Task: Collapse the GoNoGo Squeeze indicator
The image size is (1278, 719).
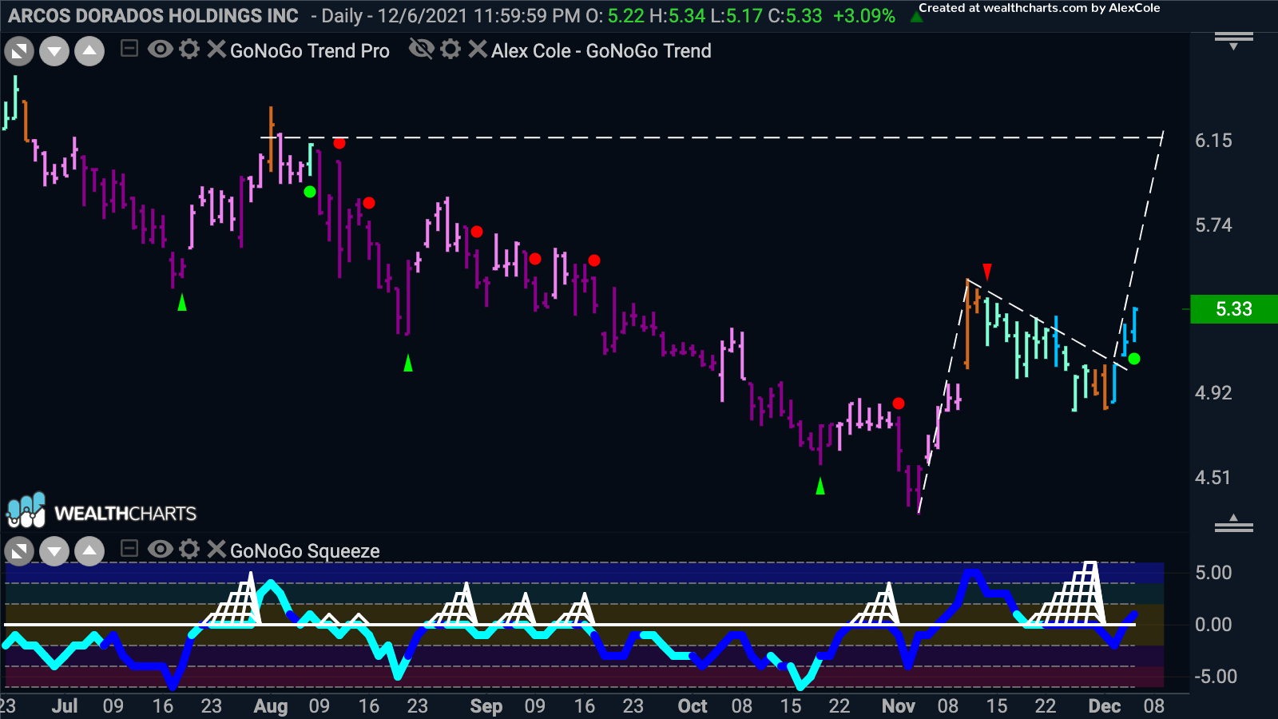Action: (x=129, y=549)
